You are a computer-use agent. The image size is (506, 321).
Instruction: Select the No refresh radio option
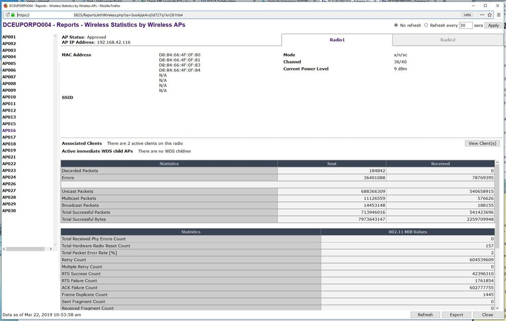[397, 25]
